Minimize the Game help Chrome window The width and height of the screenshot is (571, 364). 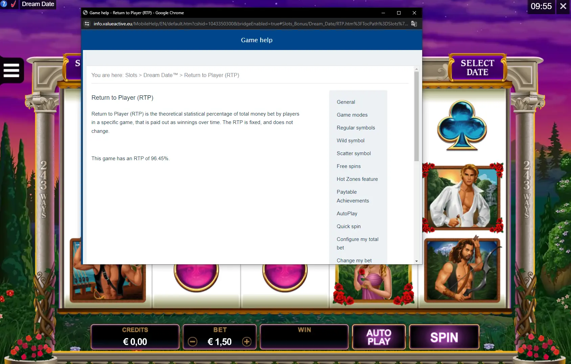pos(383,13)
